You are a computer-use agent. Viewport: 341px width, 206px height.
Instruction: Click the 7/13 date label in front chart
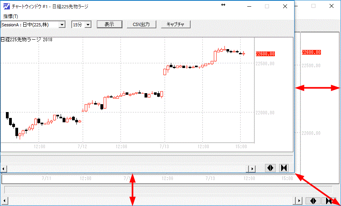click(x=164, y=147)
